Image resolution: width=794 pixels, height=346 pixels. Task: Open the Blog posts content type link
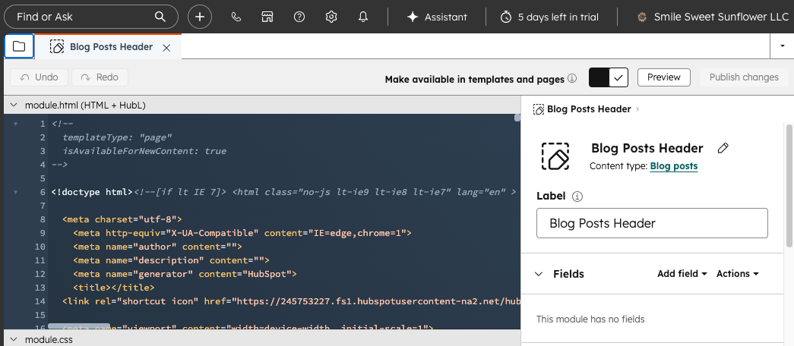[x=674, y=166]
